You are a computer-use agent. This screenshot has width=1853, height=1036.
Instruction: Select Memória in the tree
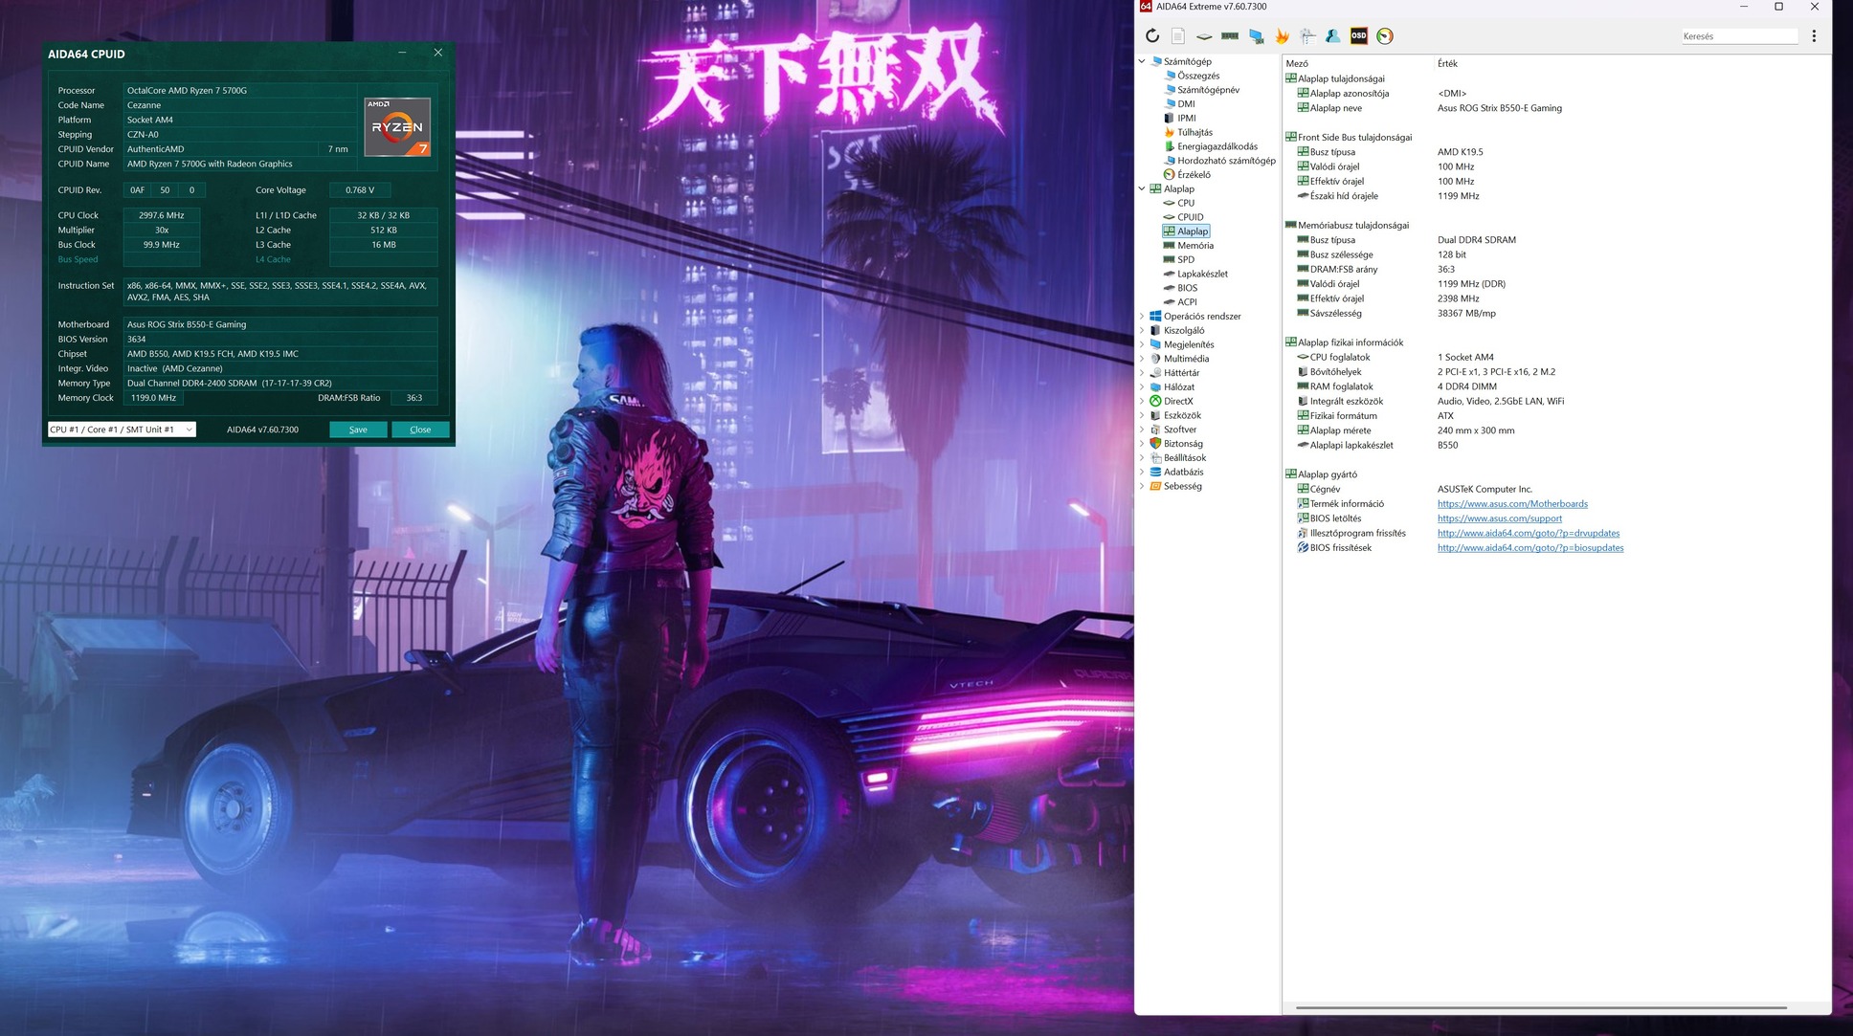point(1194,246)
